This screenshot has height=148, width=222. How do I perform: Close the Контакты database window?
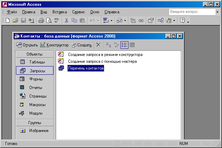pos(180,36)
